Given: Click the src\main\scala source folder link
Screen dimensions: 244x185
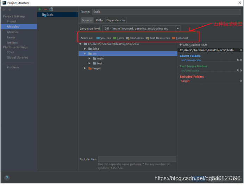Looking at the screenshot, I should pyautogui.click(x=191, y=60).
